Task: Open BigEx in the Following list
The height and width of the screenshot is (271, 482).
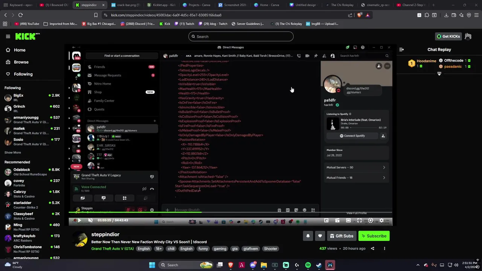Action: click(x=32, y=97)
